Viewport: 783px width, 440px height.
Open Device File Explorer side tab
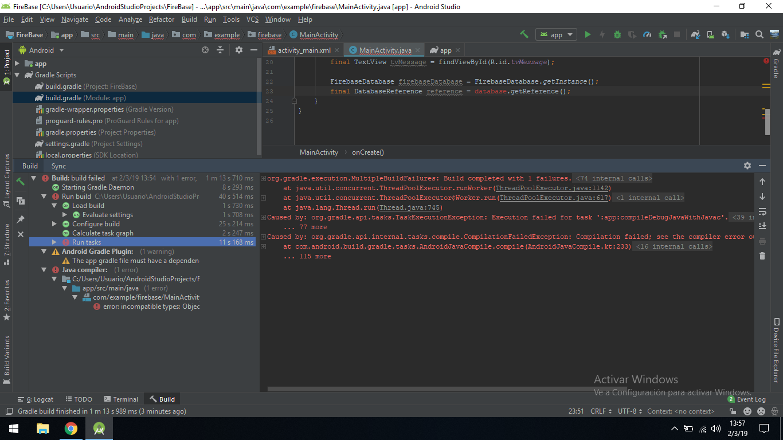click(x=776, y=350)
